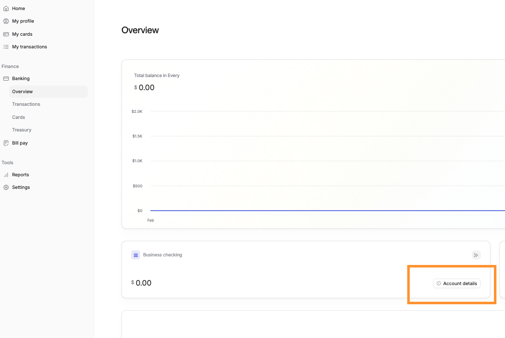The width and height of the screenshot is (505, 338).
Task: Click the Business checking bank icon
Action: click(x=136, y=255)
